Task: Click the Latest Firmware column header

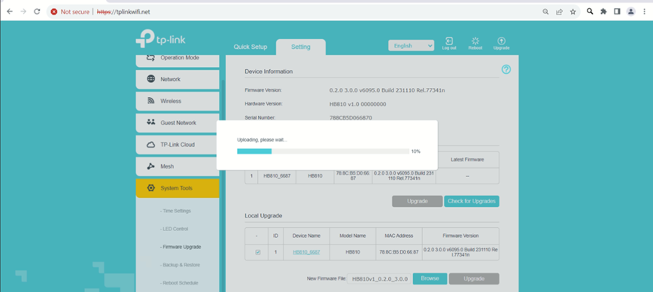Action: (x=467, y=160)
